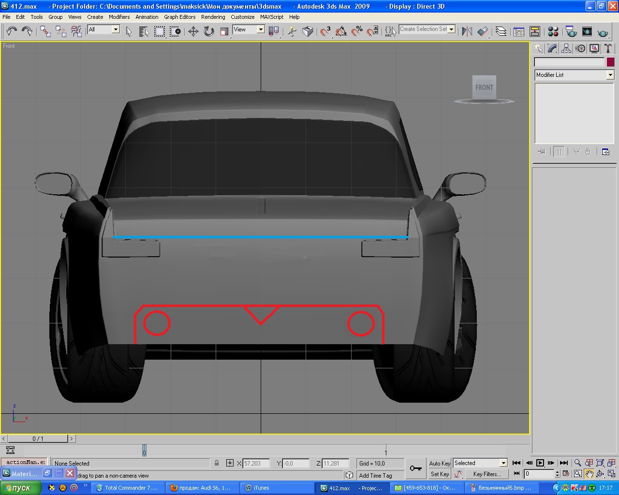Toggle the selection lock padlock
This screenshot has height=495, width=619.
217,463
